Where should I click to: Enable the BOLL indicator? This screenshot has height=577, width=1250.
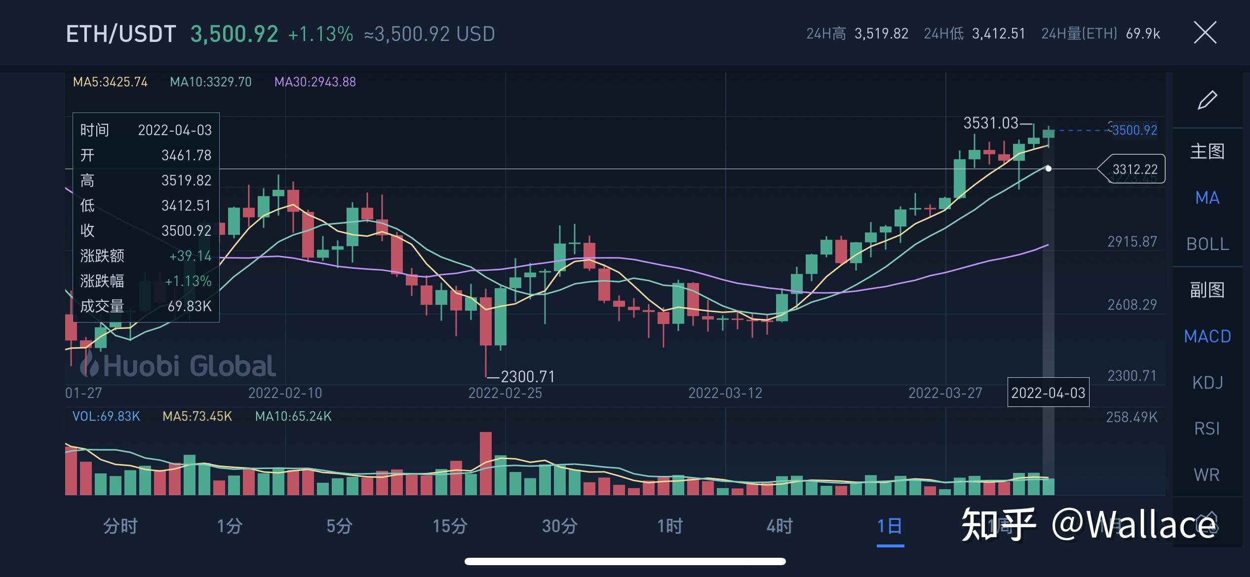click(1207, 244)
